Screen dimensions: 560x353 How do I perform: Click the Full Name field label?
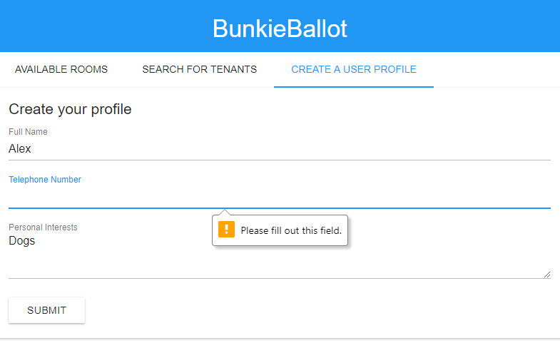pyautogui.click(x=28, y=132)
